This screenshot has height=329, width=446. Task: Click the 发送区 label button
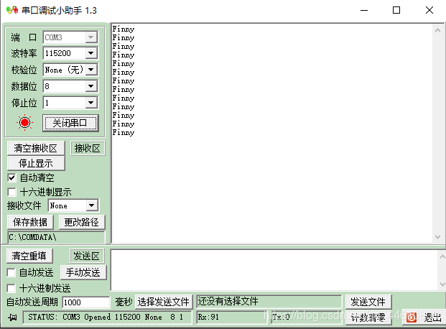[x=87, y=256]
